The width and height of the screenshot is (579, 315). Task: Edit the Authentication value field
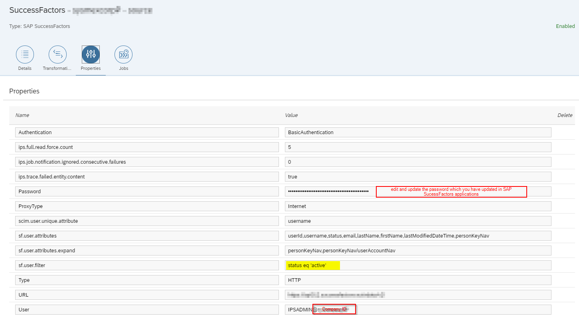[418, 133]
